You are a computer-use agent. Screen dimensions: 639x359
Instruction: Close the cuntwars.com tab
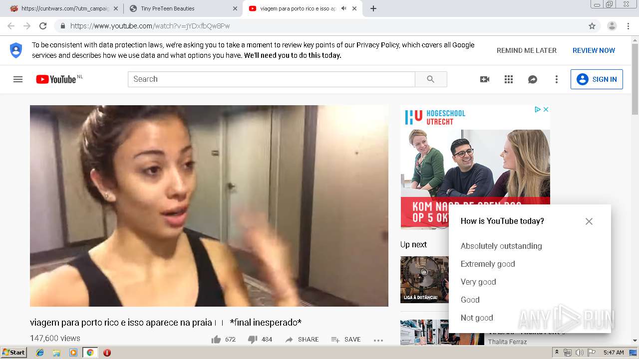[116, 8]
